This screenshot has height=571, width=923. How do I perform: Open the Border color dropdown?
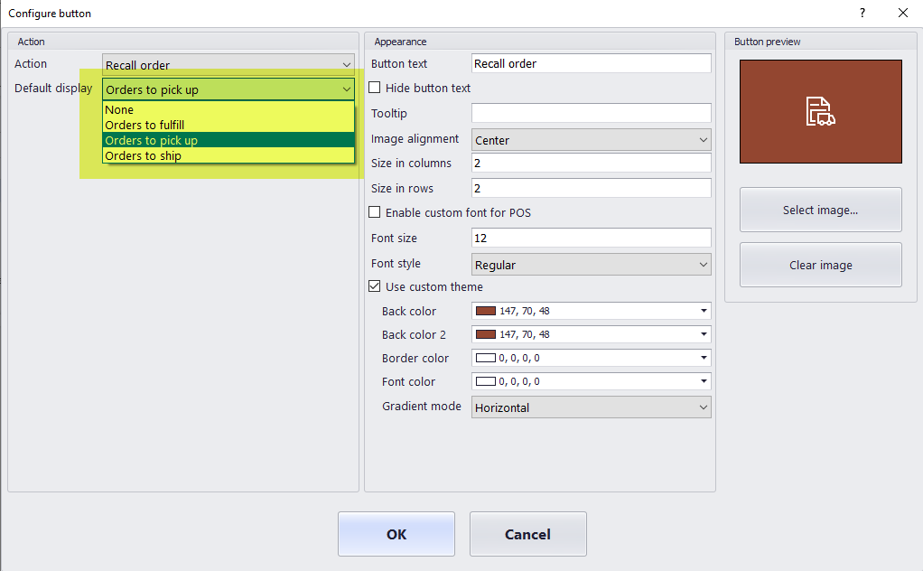pyautogui.click(x=704, y=358)
